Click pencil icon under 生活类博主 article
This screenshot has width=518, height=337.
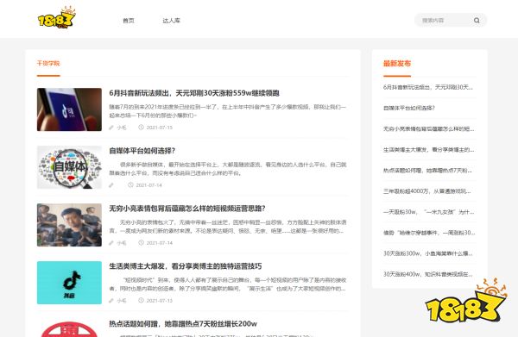[x=111, y=301]
